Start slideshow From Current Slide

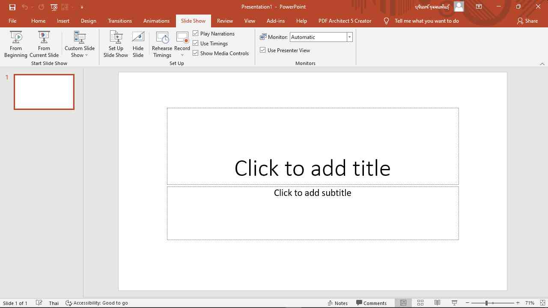click(44, 44)
